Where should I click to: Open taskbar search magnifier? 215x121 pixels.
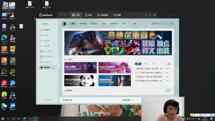point(8,119)
